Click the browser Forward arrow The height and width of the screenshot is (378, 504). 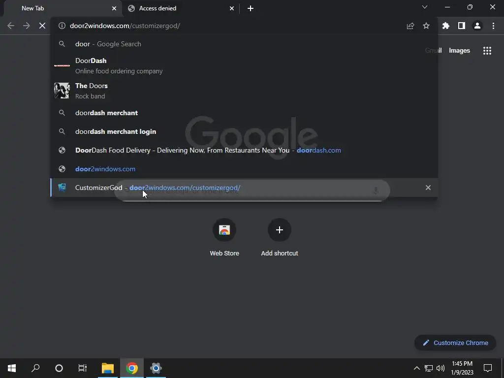click(x=27, y=26)
